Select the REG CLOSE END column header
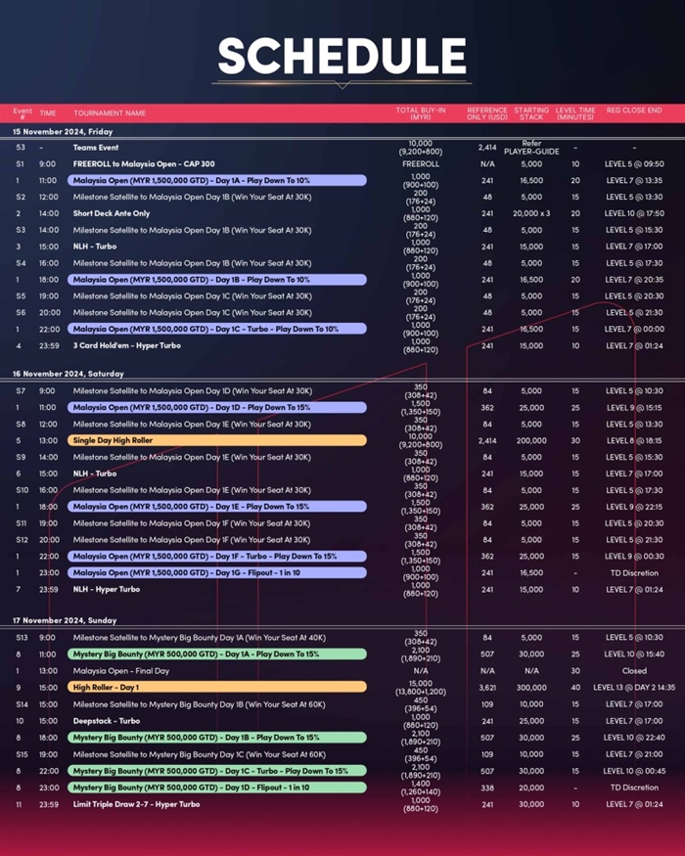The image size is (685, 856). click(633, 113)
